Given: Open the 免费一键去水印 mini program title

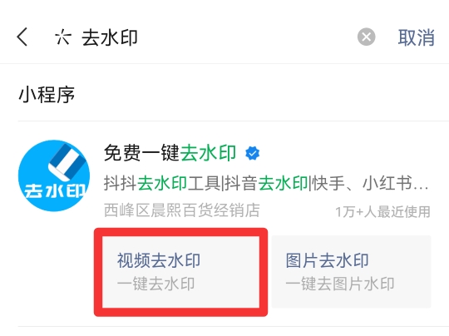Looking at the screenshot, I should click(170, 153).
